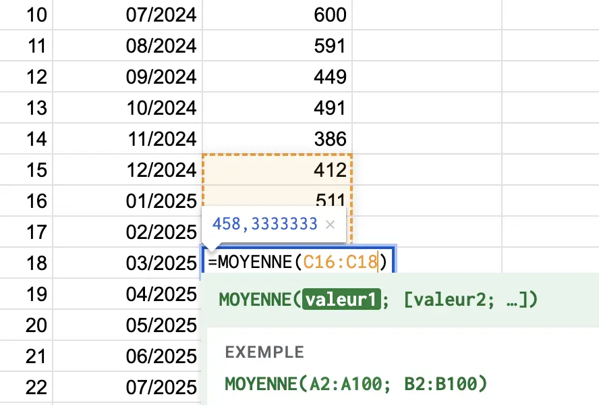Click the value cell 449
This screenshot has width=599, height=405.
tap(277, 76)
